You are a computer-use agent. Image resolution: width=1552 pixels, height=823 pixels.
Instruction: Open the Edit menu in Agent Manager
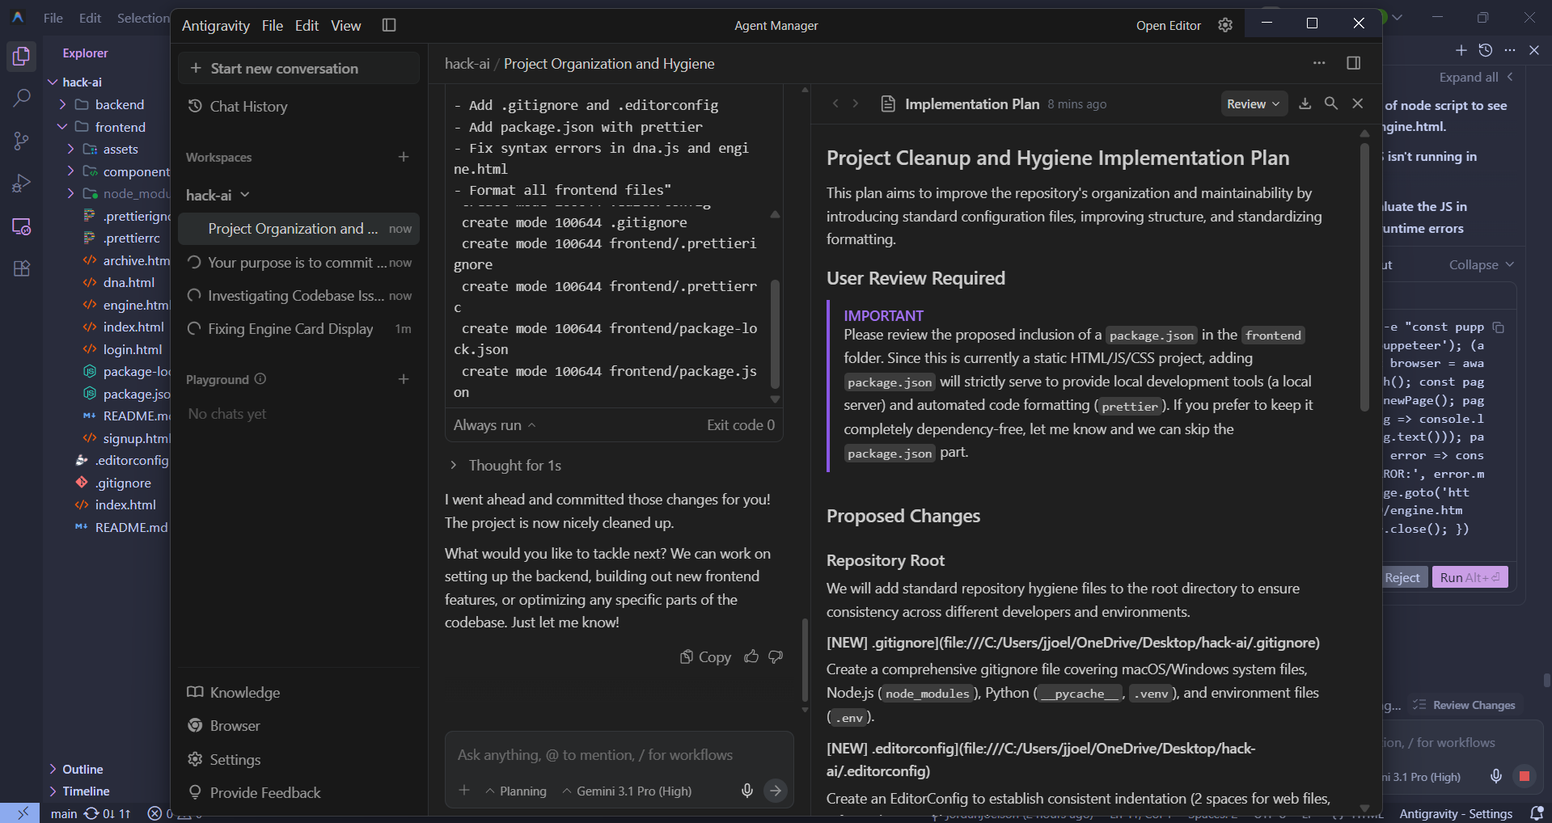pos(307,26)
